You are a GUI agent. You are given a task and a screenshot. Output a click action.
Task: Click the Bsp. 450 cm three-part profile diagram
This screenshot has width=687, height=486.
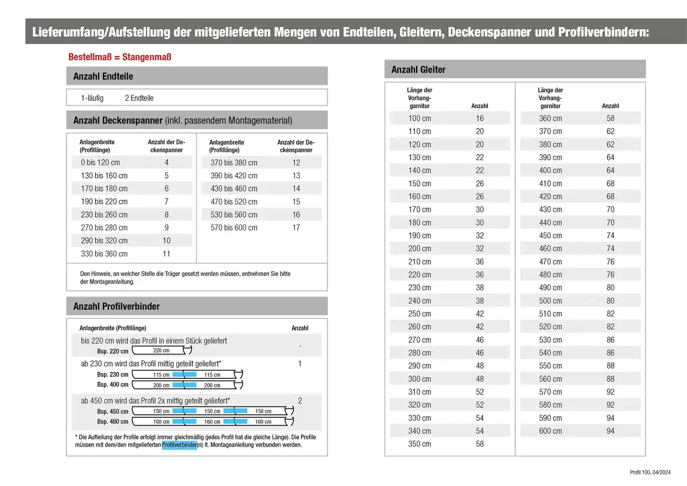(212, 411)
